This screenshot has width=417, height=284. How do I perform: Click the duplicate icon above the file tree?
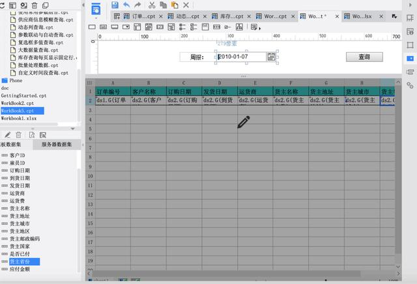click(46, 5)
